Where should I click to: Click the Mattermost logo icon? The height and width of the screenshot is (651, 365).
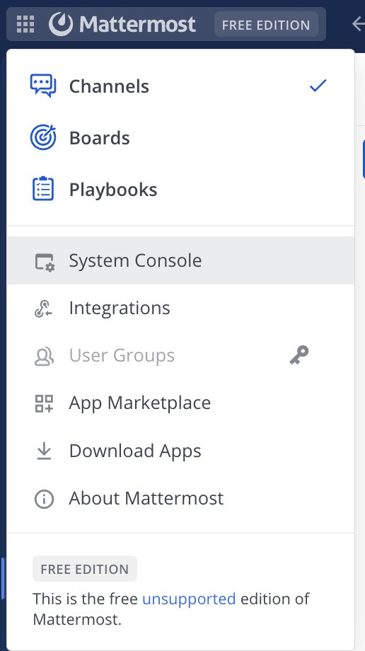tap(61, 24)
